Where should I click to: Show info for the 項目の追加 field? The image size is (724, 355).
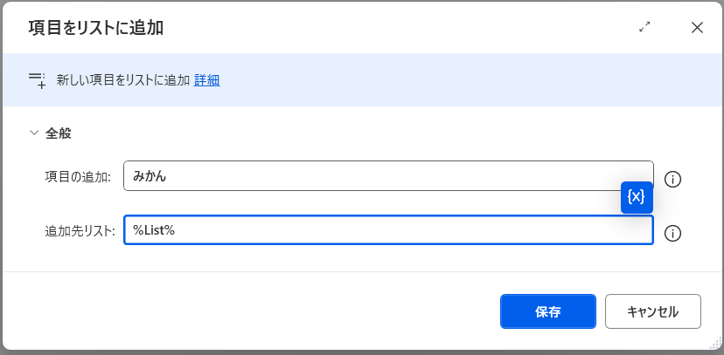click(x=672, y=180)
